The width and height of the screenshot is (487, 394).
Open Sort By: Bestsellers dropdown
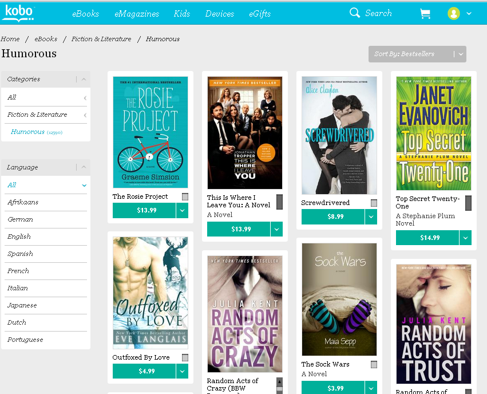(x=417, y=54)
